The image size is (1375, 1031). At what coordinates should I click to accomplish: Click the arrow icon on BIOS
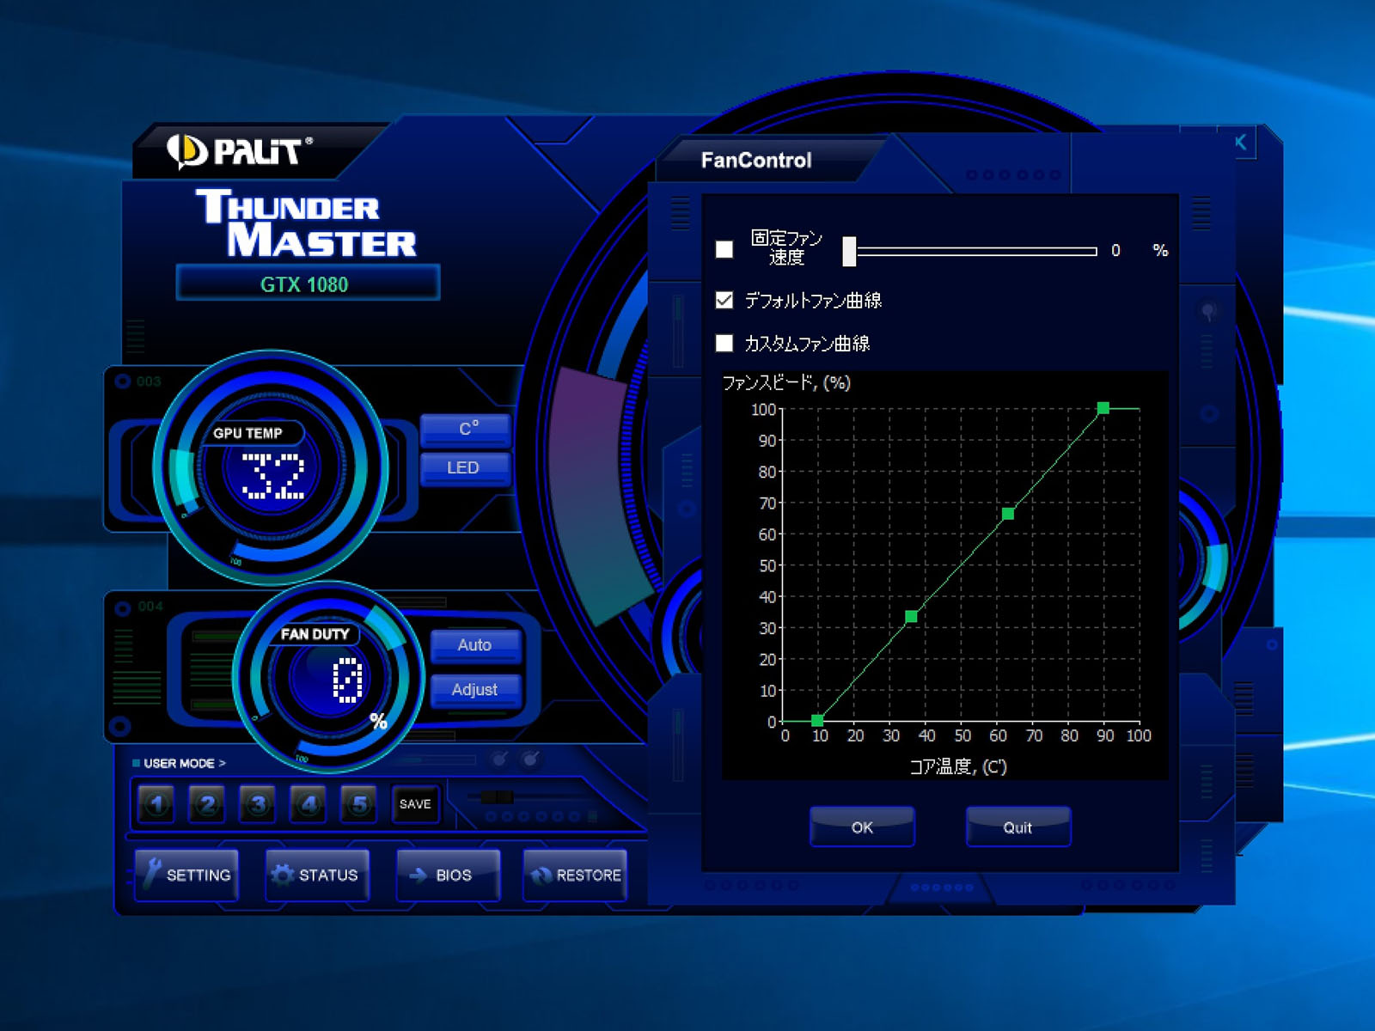click(x=419, y=875)
